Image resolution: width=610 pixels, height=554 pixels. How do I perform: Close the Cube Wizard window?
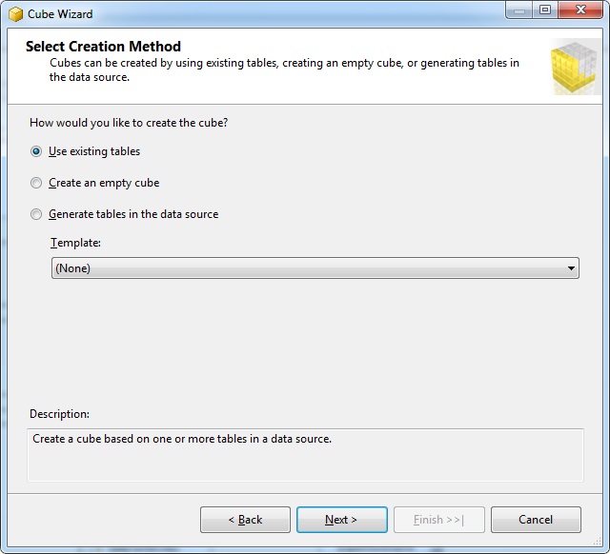point(580,10)
